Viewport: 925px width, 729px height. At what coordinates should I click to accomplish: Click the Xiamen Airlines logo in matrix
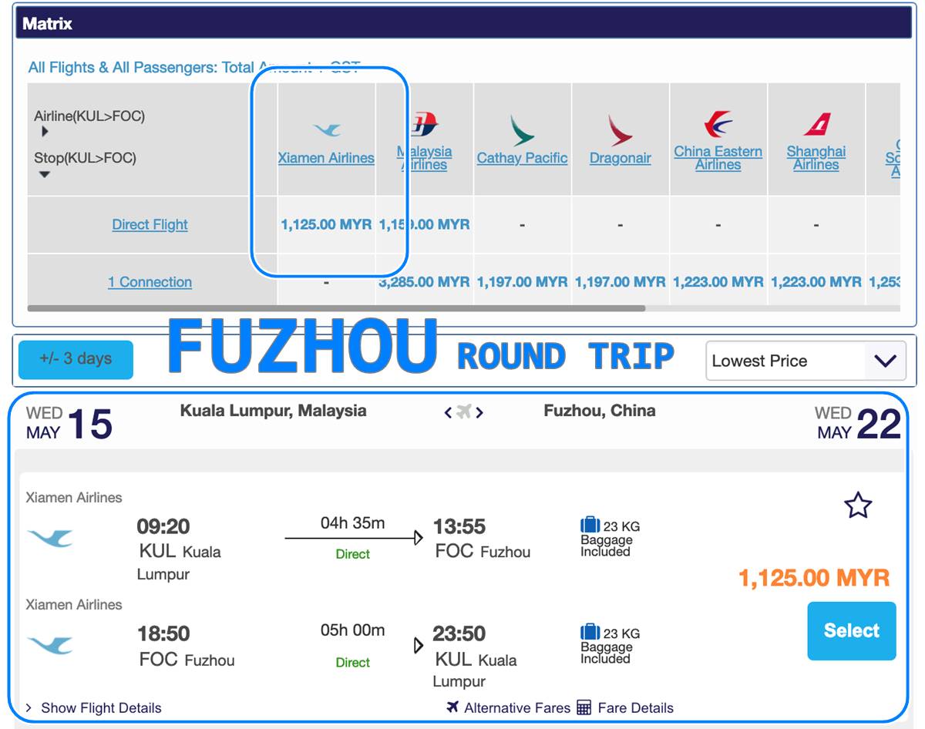pos(327,129)
